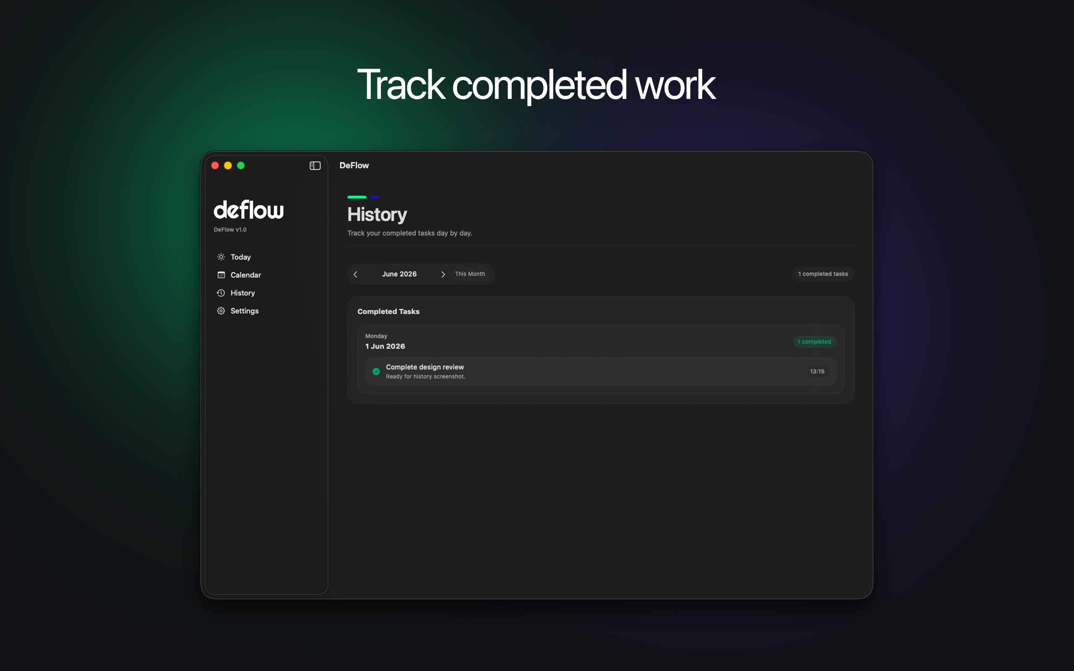
Task: Click the gear icon beside Settings
Action: coord(221,311)
